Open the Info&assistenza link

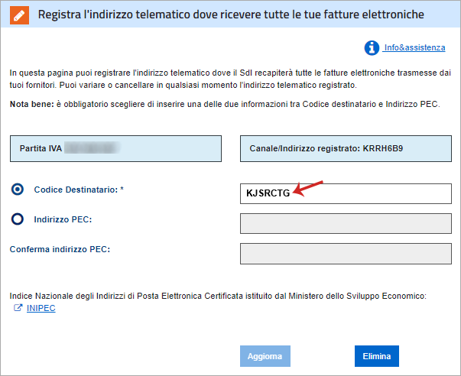414,47
